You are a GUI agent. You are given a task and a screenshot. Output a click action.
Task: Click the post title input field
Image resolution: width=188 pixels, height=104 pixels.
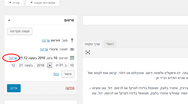click(135, 20)
